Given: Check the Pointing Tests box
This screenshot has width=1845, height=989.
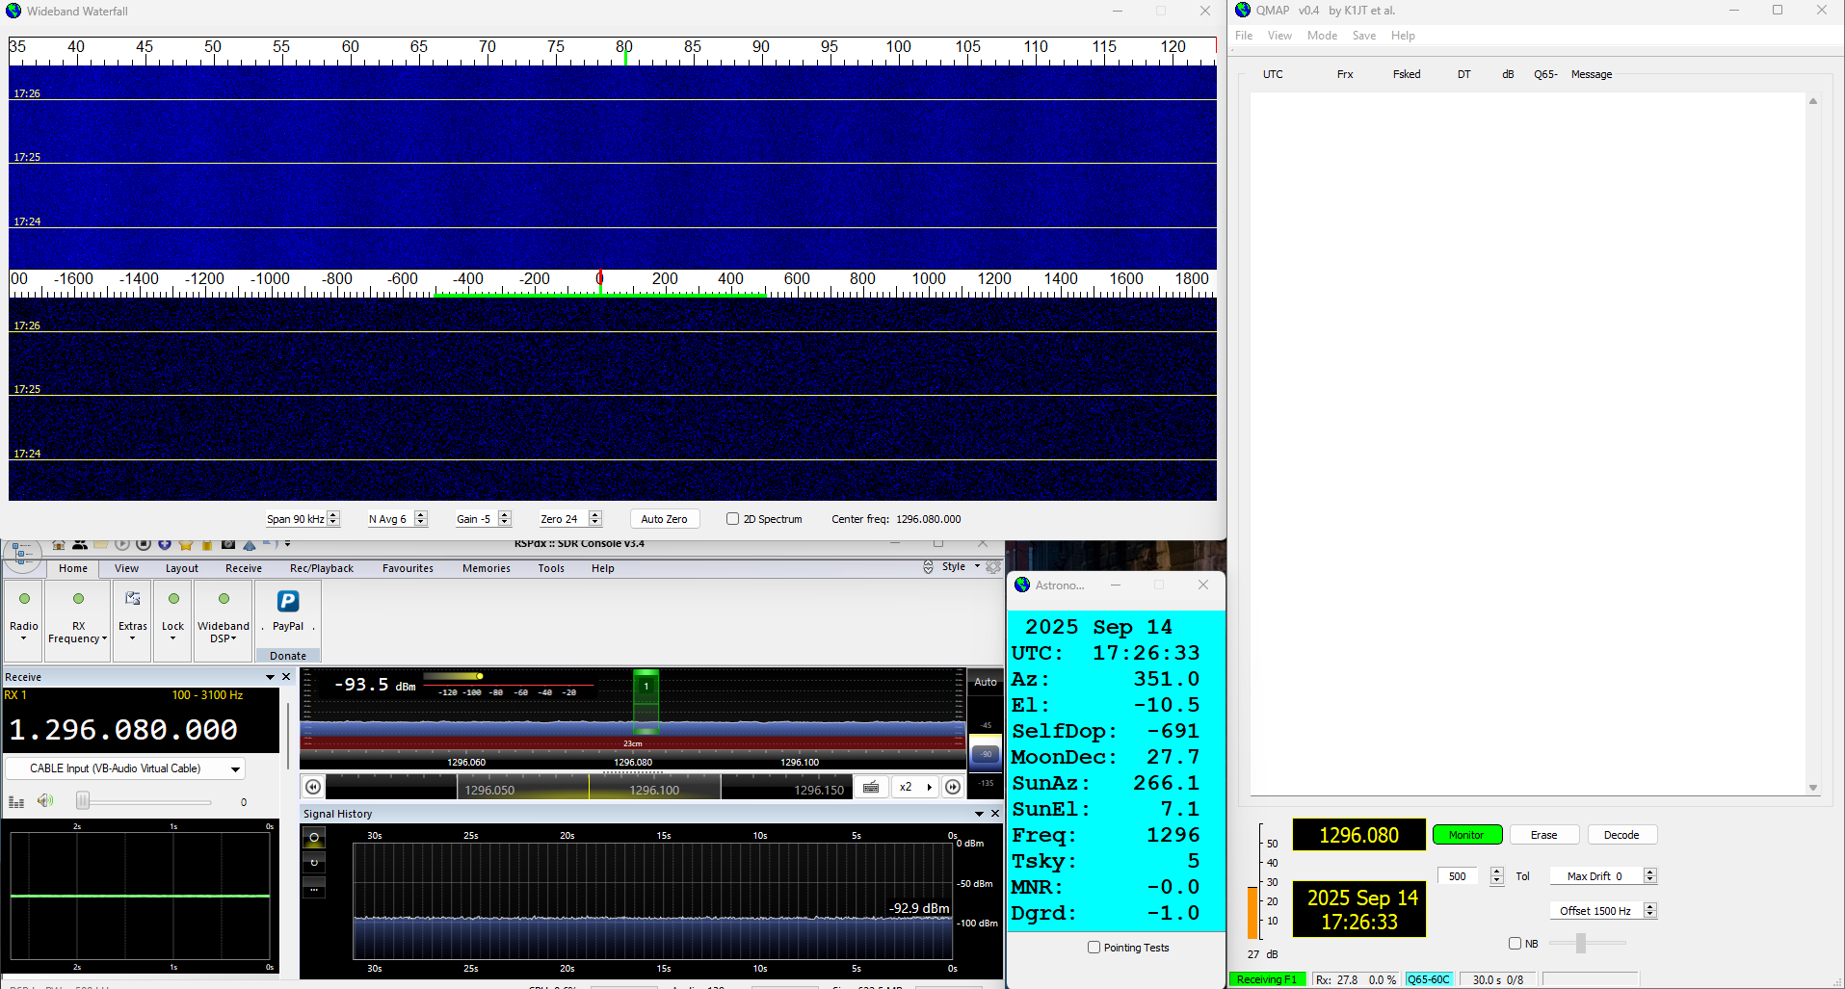Looking at the screenshot, I should 1094,948.
